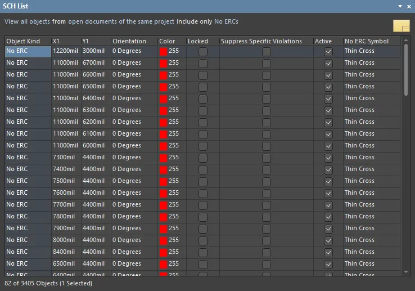Sort by the Locked column header
Viewport: 415px width, 291px height.
point(203,41)
